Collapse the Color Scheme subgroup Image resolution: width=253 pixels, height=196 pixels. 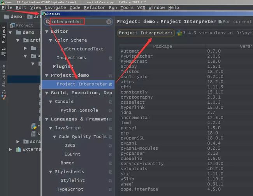point(51,41)
